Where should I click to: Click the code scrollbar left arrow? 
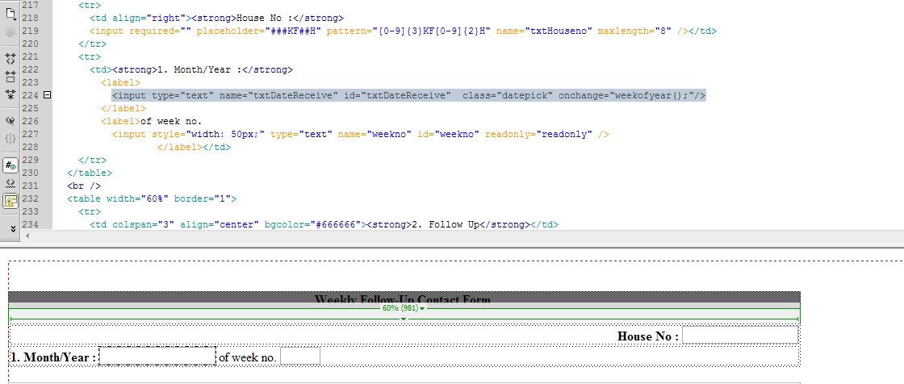click(x=27, y=236)
